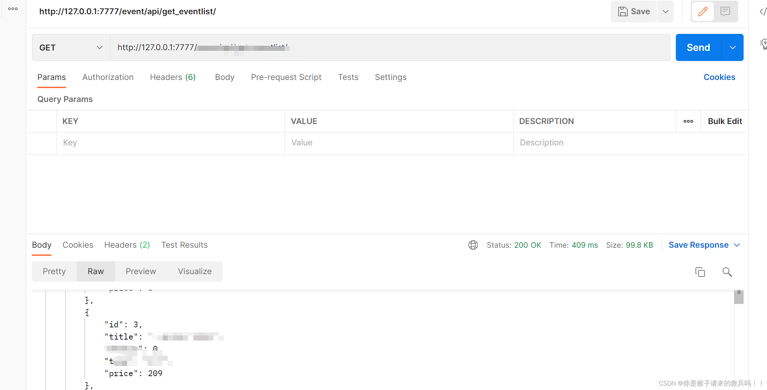
Task: Open the Pre-request Script tab
Action: (x=286, y=77)
